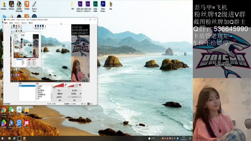The image size is (251, 141).
Task: Select the orange app shortcut beside League icon
Action: click(x=27, y=5)
